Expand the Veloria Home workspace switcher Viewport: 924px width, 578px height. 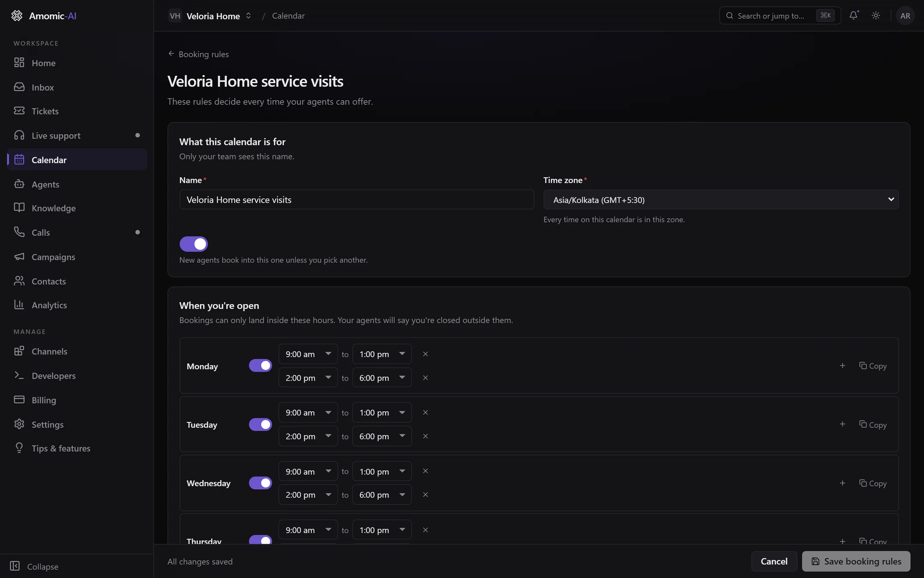[x=210, y=16]
